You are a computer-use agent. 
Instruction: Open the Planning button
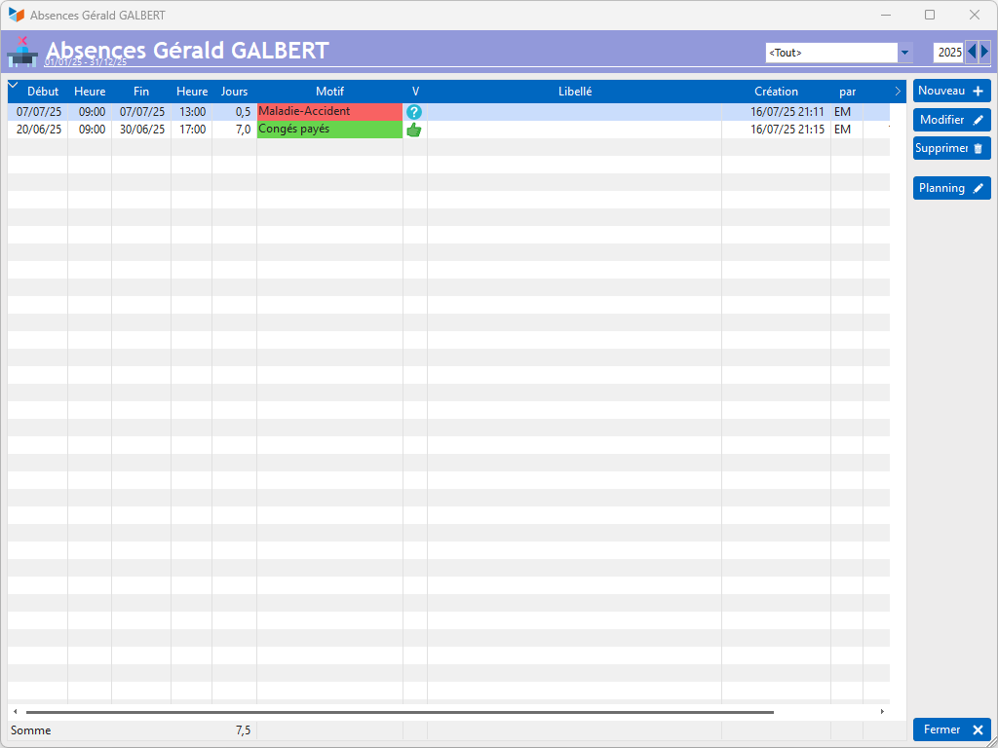point(951,188)
